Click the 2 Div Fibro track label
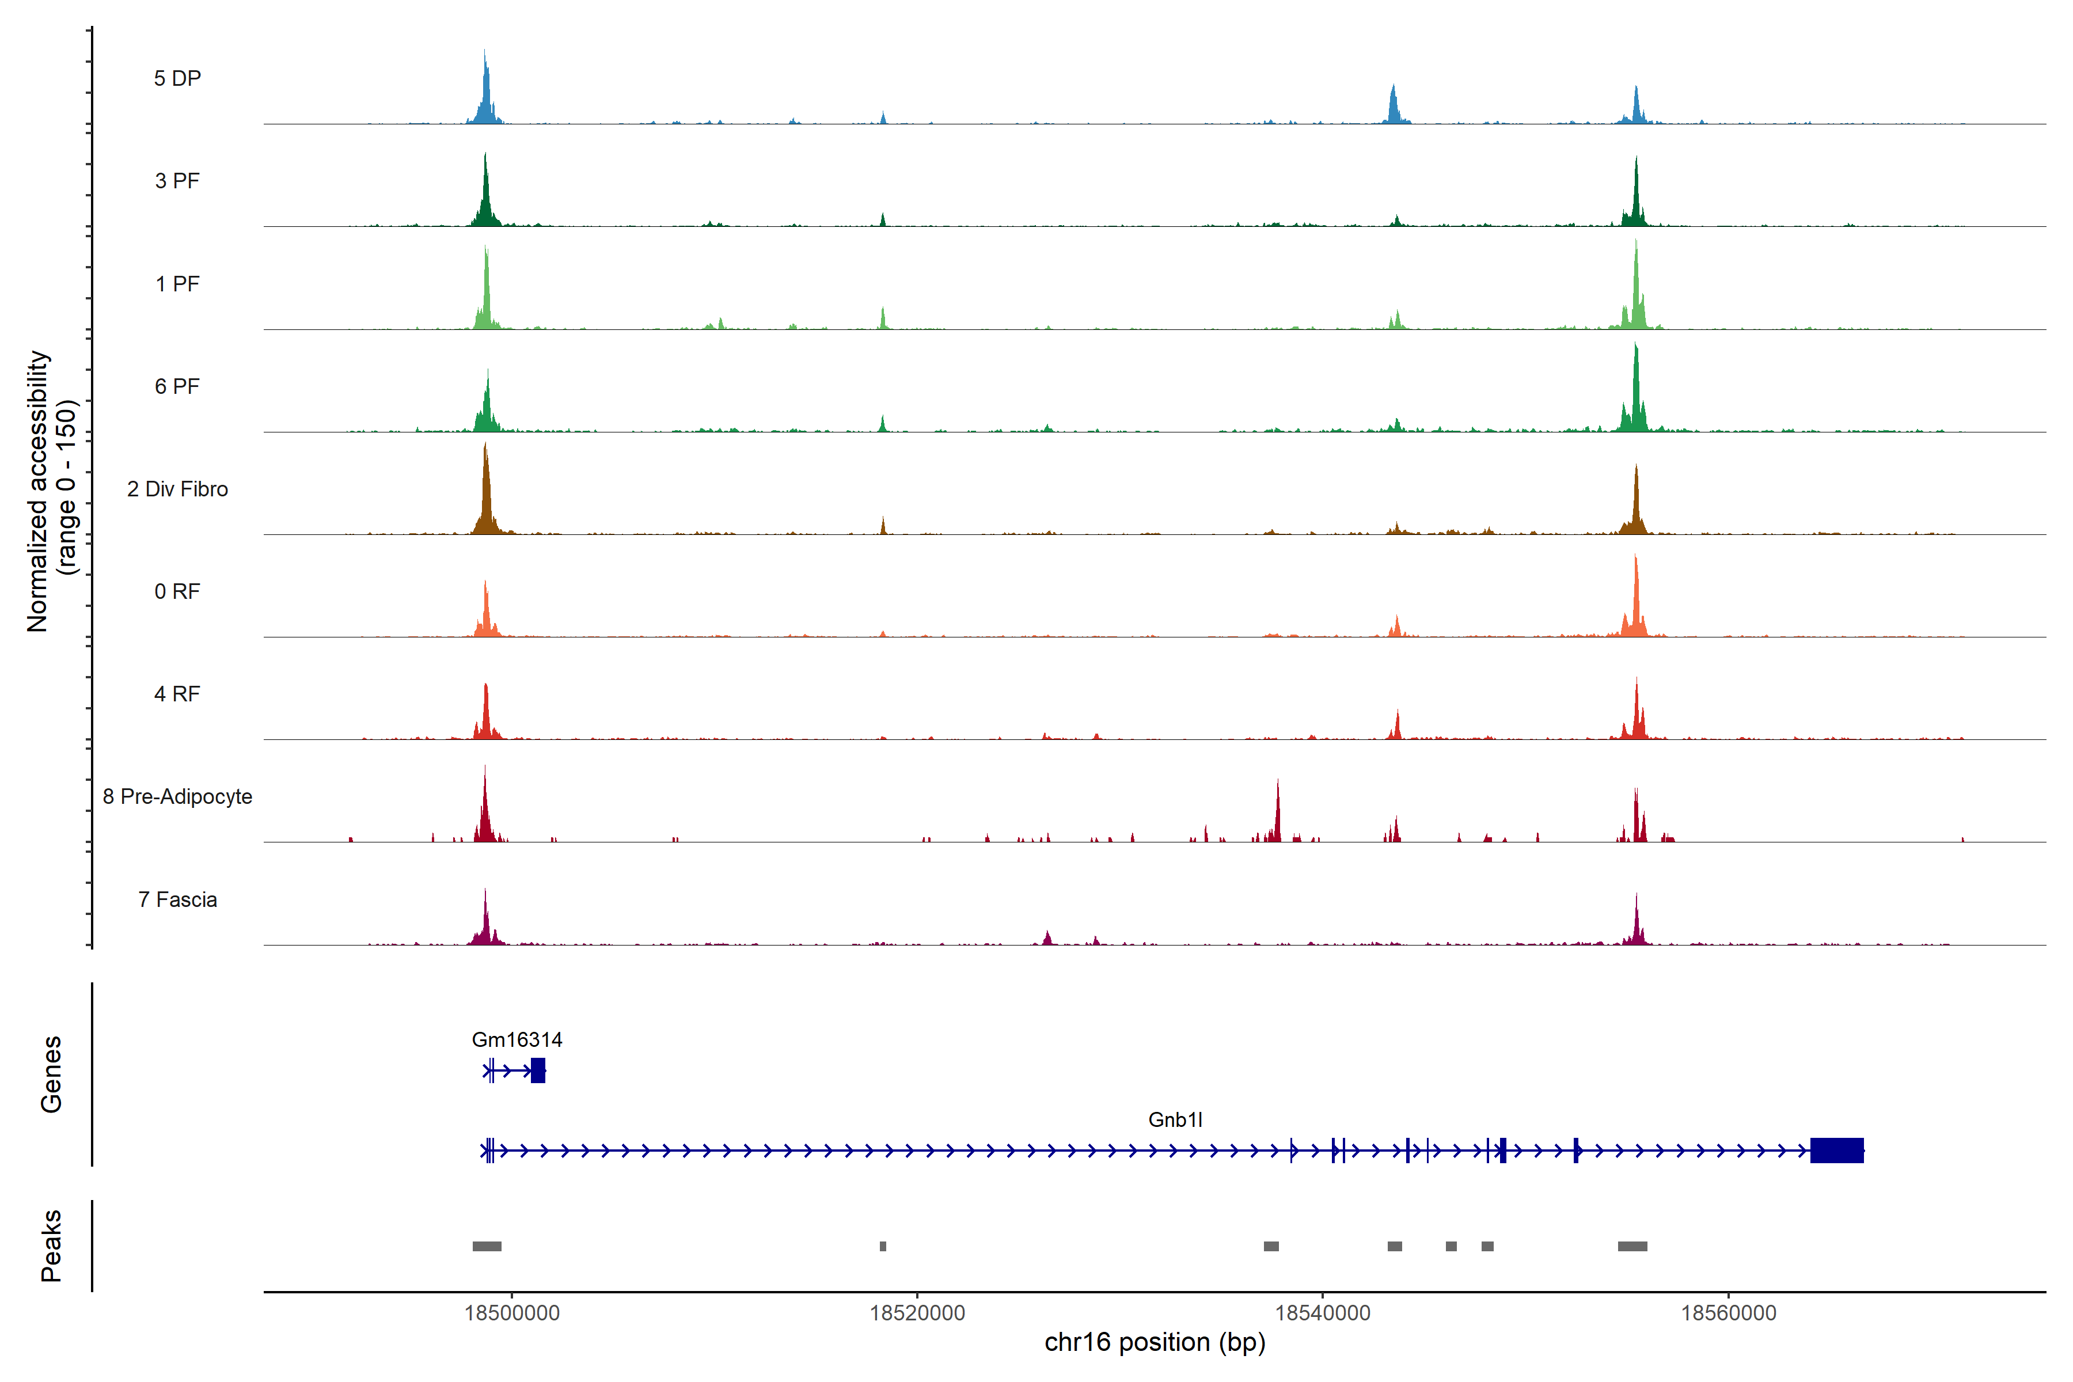 point(177,489)
